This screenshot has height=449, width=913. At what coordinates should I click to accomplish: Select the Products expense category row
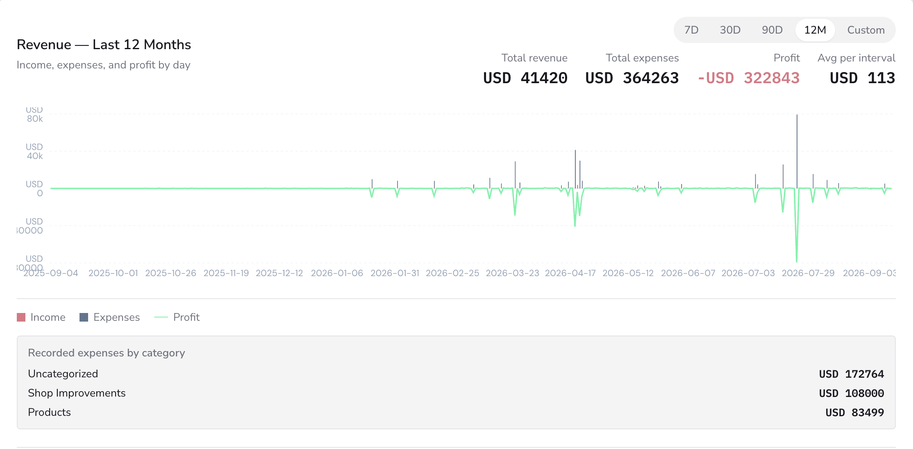click(456, 412)
